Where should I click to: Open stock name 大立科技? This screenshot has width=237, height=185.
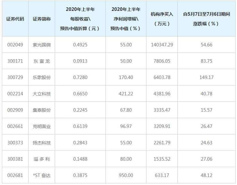coord(42,94)
